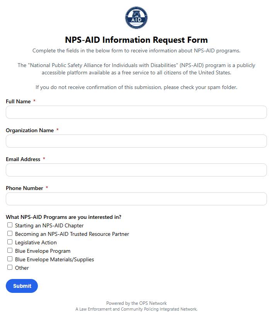Screen dimensions: 272x321
Task: Click the Full Name field label
Action: point(18,101)
